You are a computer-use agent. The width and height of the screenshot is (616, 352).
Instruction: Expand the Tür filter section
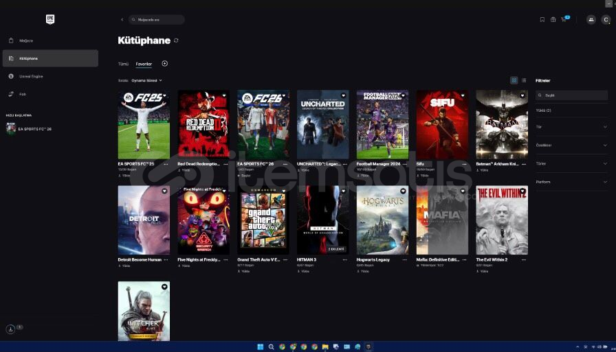click(571, 127)
